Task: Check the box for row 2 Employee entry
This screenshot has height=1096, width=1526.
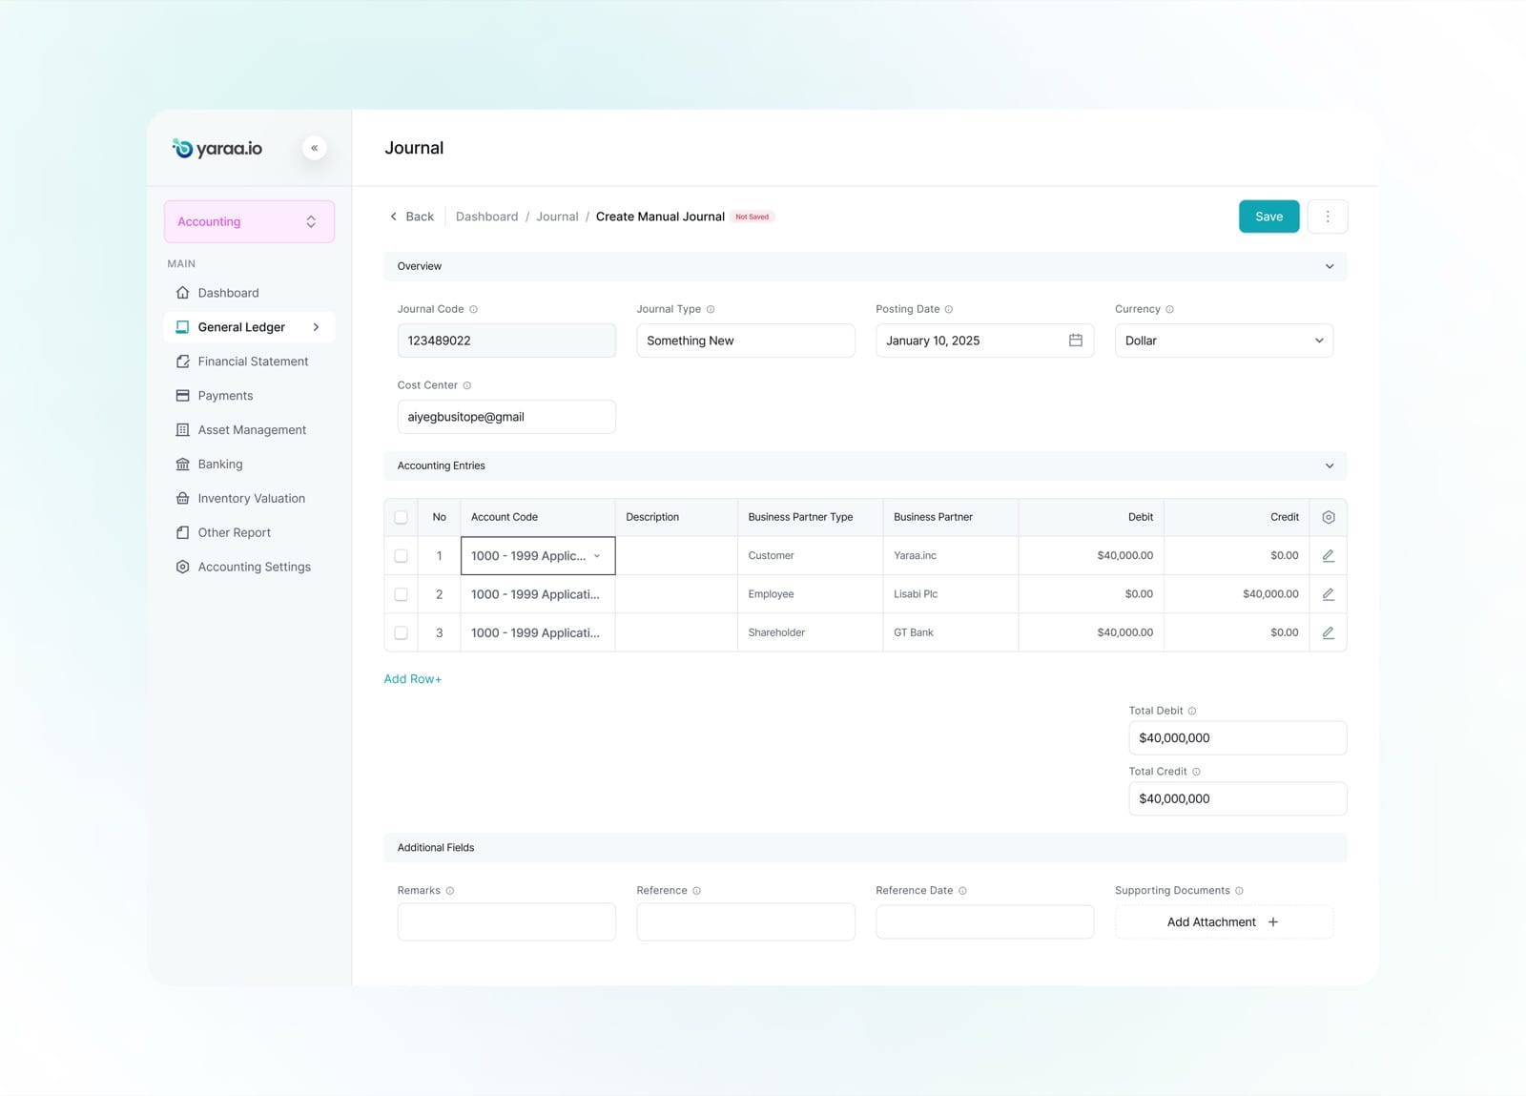Action: click(401, 594)
